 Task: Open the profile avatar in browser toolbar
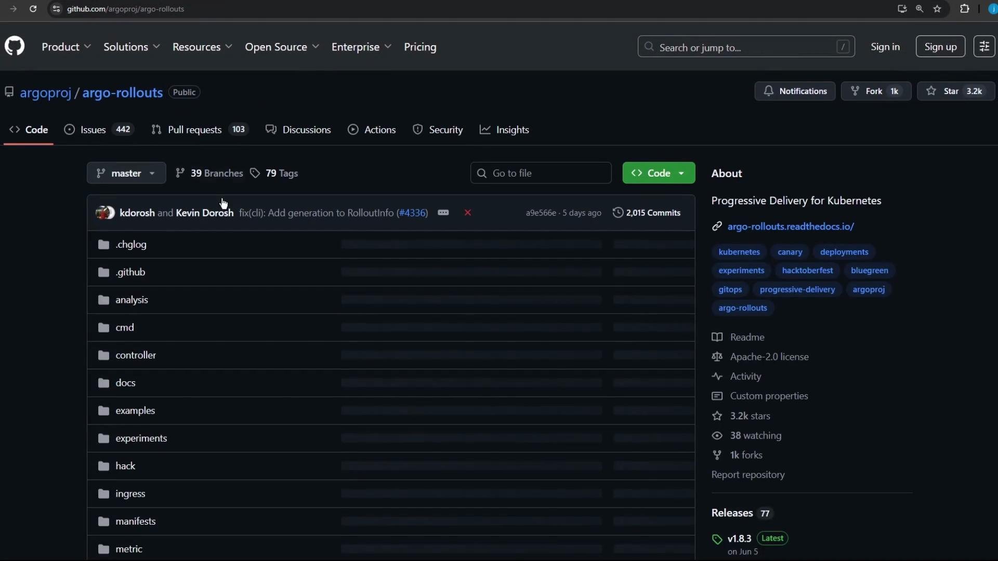992,9
